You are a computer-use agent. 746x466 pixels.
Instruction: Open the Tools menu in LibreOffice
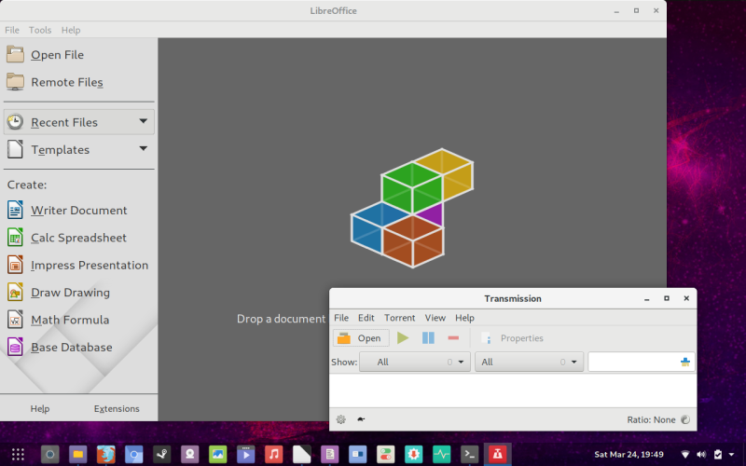pos(40,30)
